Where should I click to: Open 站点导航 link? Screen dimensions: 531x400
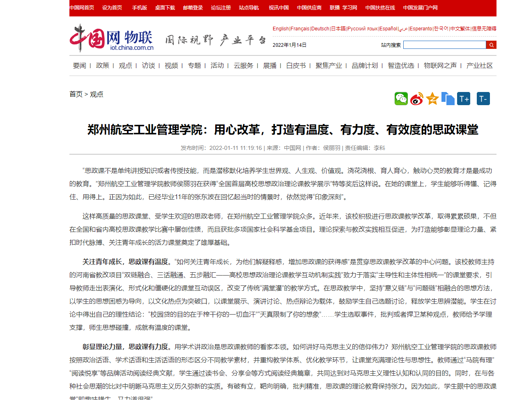(249, 8)
